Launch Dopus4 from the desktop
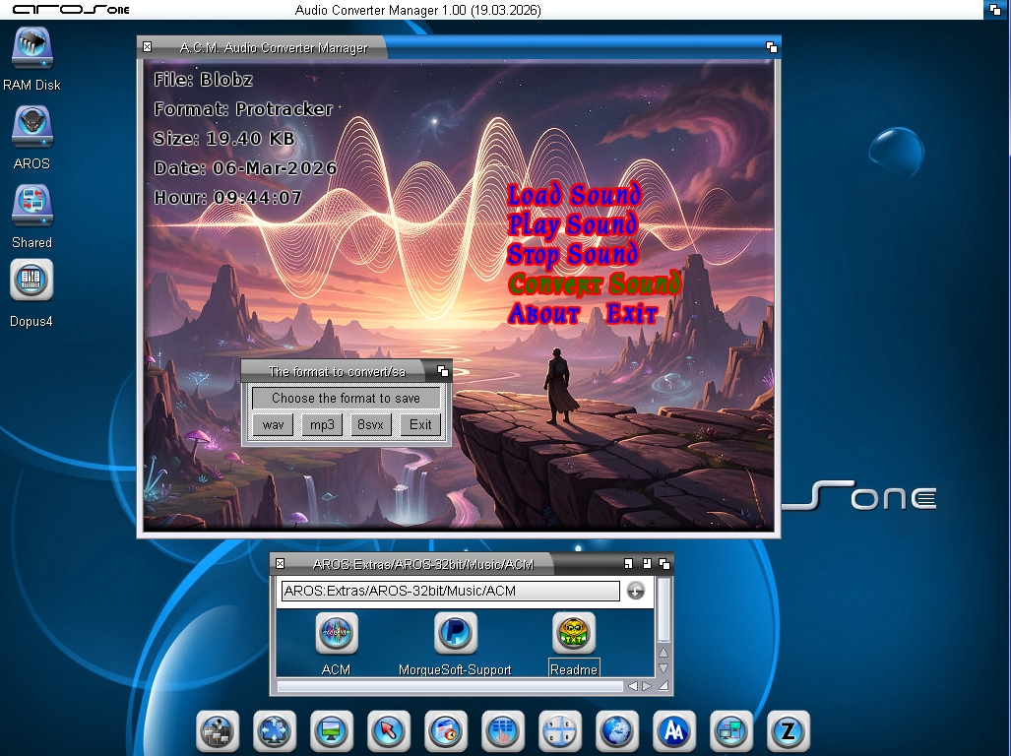Viewport: 1011px width, 756px height. (x=32, y=282)
